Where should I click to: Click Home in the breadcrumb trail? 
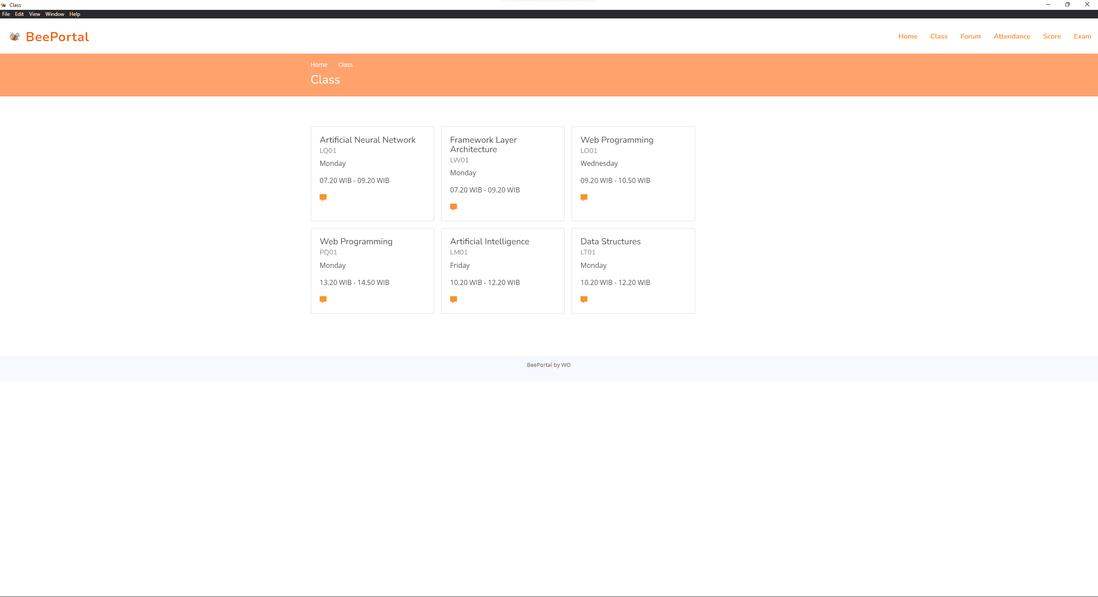[318, 64]
